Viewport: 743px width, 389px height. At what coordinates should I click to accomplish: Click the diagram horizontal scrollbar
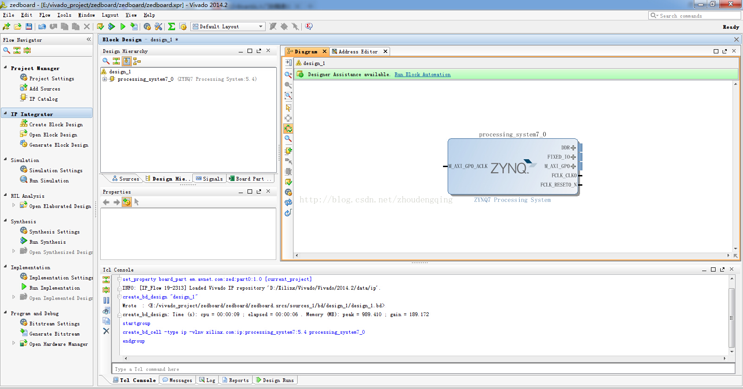(x=512, y=255)
